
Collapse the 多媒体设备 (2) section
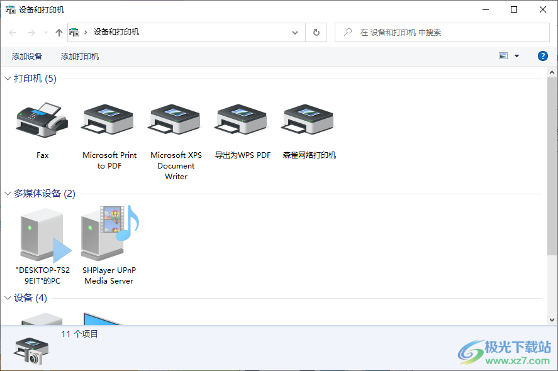coord(6,194)
